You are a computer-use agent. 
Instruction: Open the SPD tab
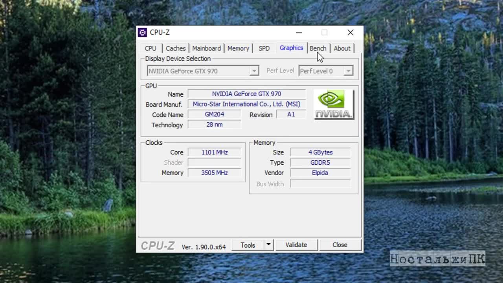264,48
